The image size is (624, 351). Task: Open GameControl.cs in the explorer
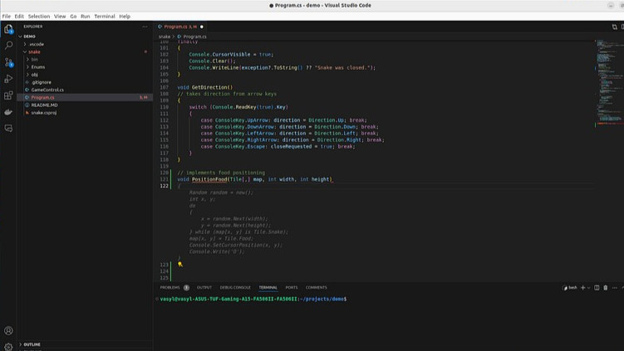point(47,90)
